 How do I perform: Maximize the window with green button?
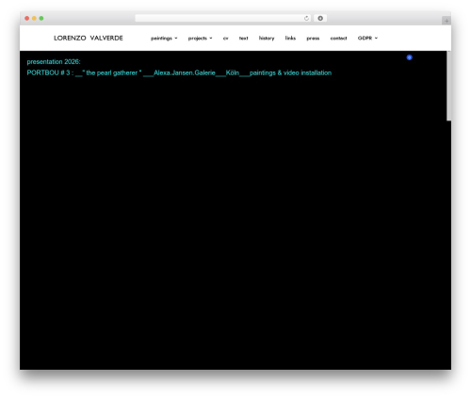point(41,18)
